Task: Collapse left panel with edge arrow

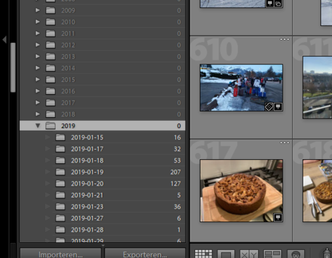Action: coord(5,39)
